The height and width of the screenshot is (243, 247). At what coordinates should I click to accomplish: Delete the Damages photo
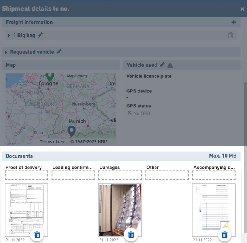coord(131,235)
